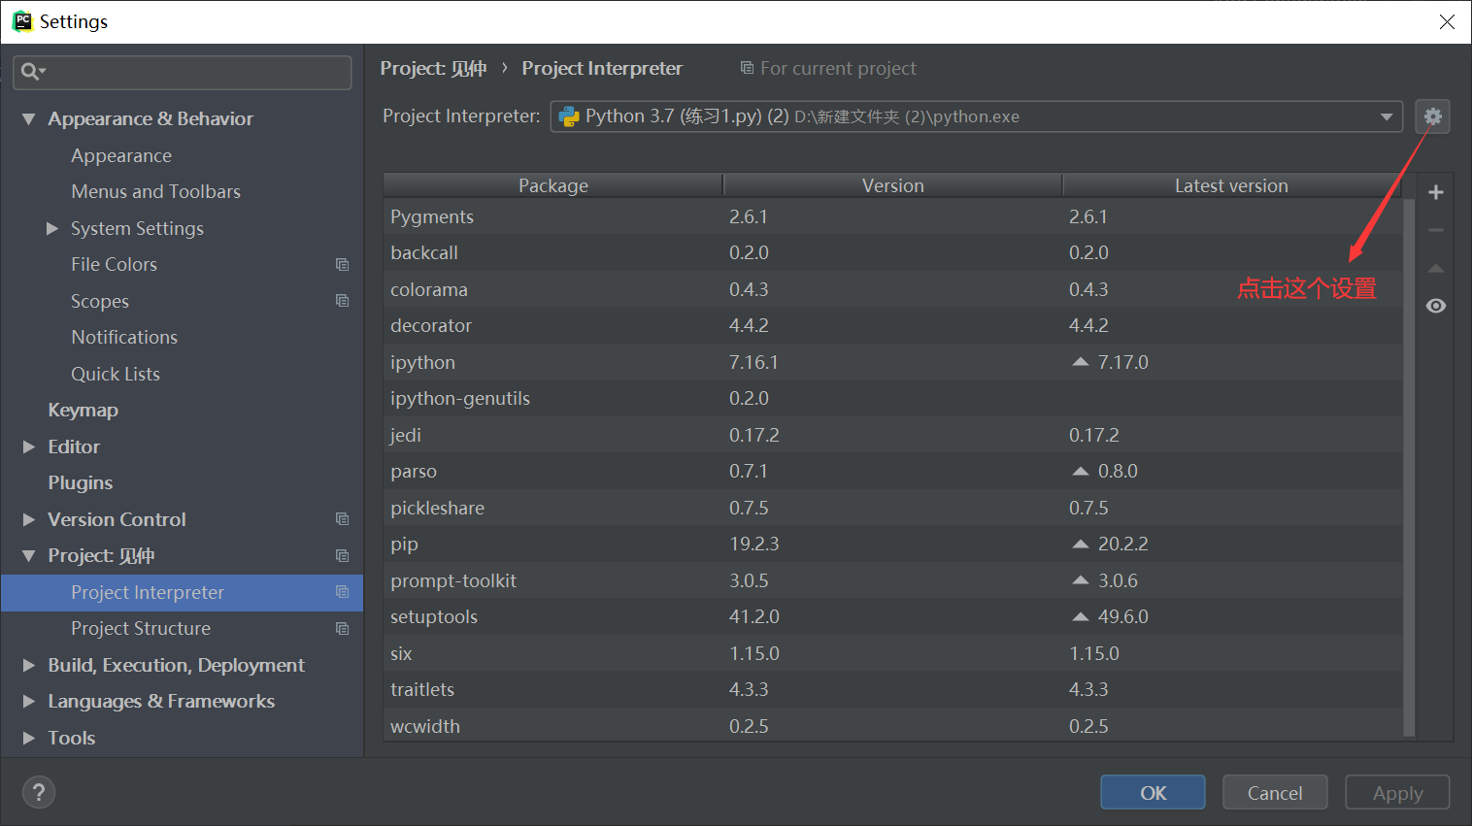The width and height of the screenshot is (1472, 826).
Task: Select the wcwidth package row
Action: coord(893,726)
